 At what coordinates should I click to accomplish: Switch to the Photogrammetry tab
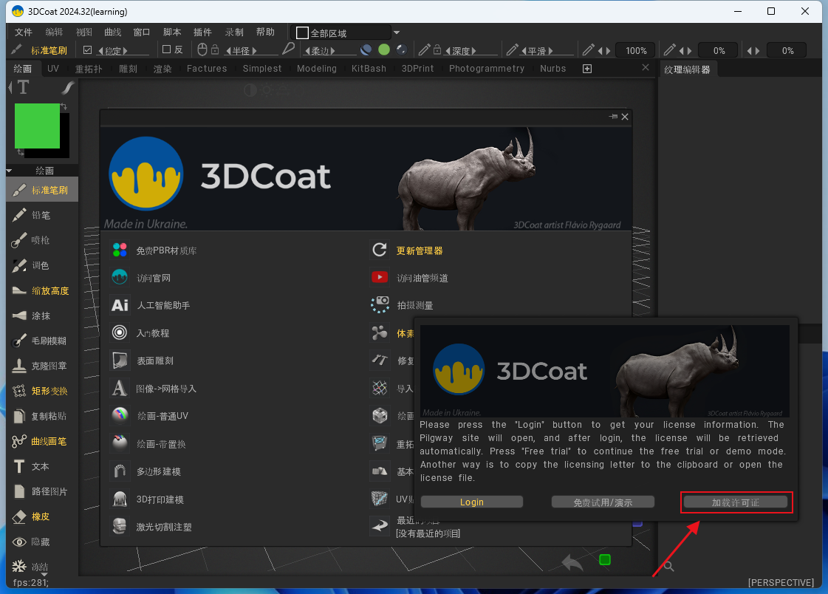486,69
